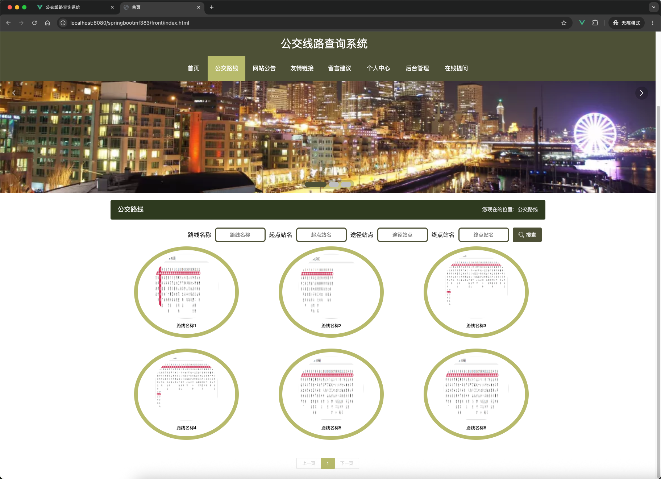Open 网站公告 in the navigation bar
Image resolution: width=661 pixels, height=479 pixels.
(264, 68)
